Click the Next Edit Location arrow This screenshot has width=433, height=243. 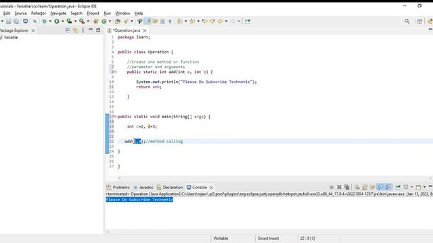(x=212, y=21)
